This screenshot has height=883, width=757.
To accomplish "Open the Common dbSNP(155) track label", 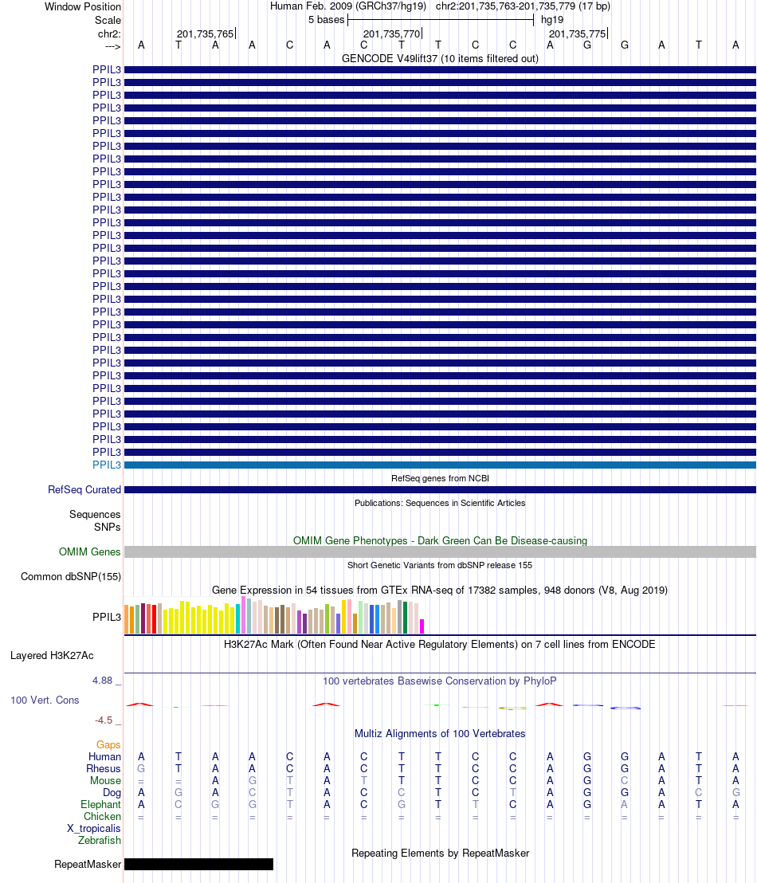I will 71,577.
